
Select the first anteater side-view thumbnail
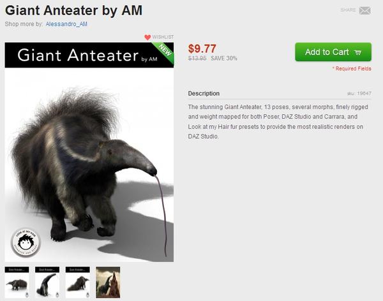tap(17, 283)
